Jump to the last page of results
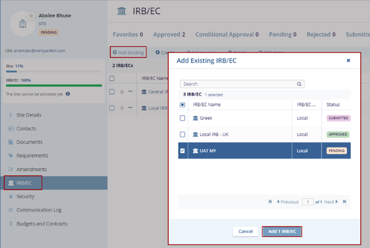This screenshot has width=370, height=248. [x=345, y=202]
